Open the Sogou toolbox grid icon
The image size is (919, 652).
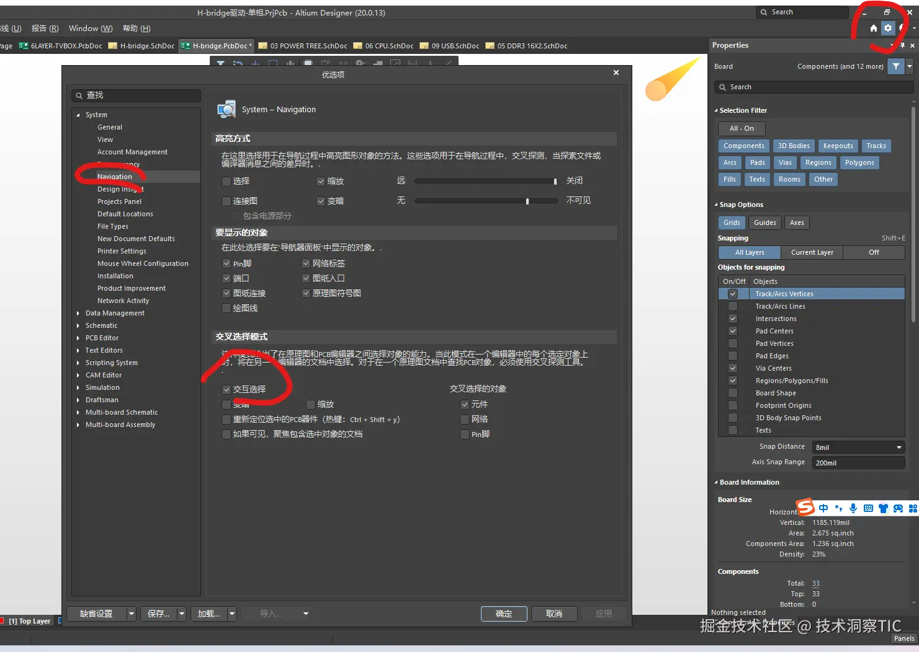point(913,508)
